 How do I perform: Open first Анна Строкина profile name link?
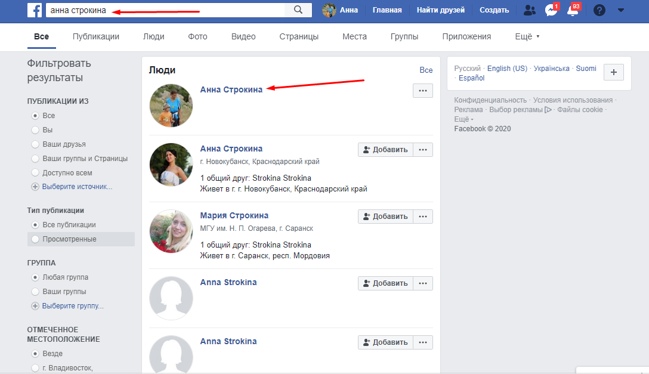coord(231,89)
